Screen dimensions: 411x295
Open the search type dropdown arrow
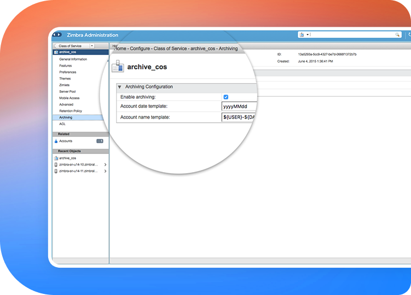[307, 34]
